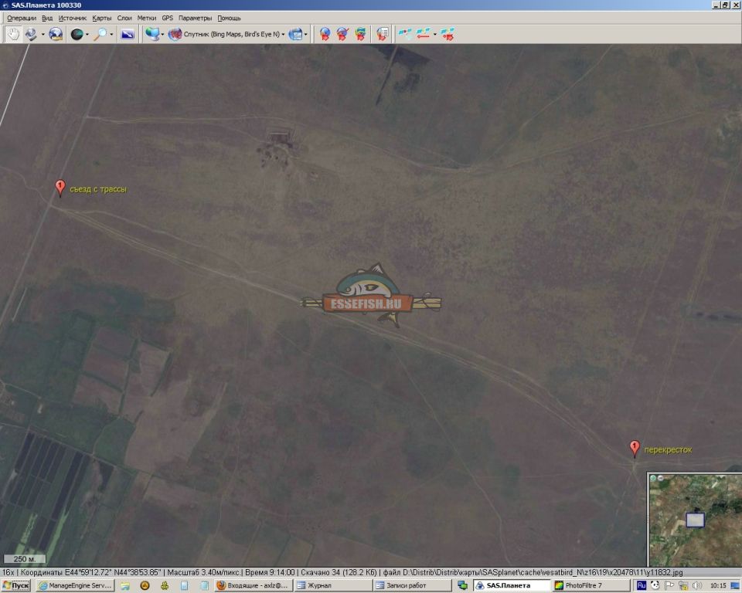The height and width of the screenshot is (593, 742).
Task: Open the Метки menu
Action: click(x=147, y=18)
